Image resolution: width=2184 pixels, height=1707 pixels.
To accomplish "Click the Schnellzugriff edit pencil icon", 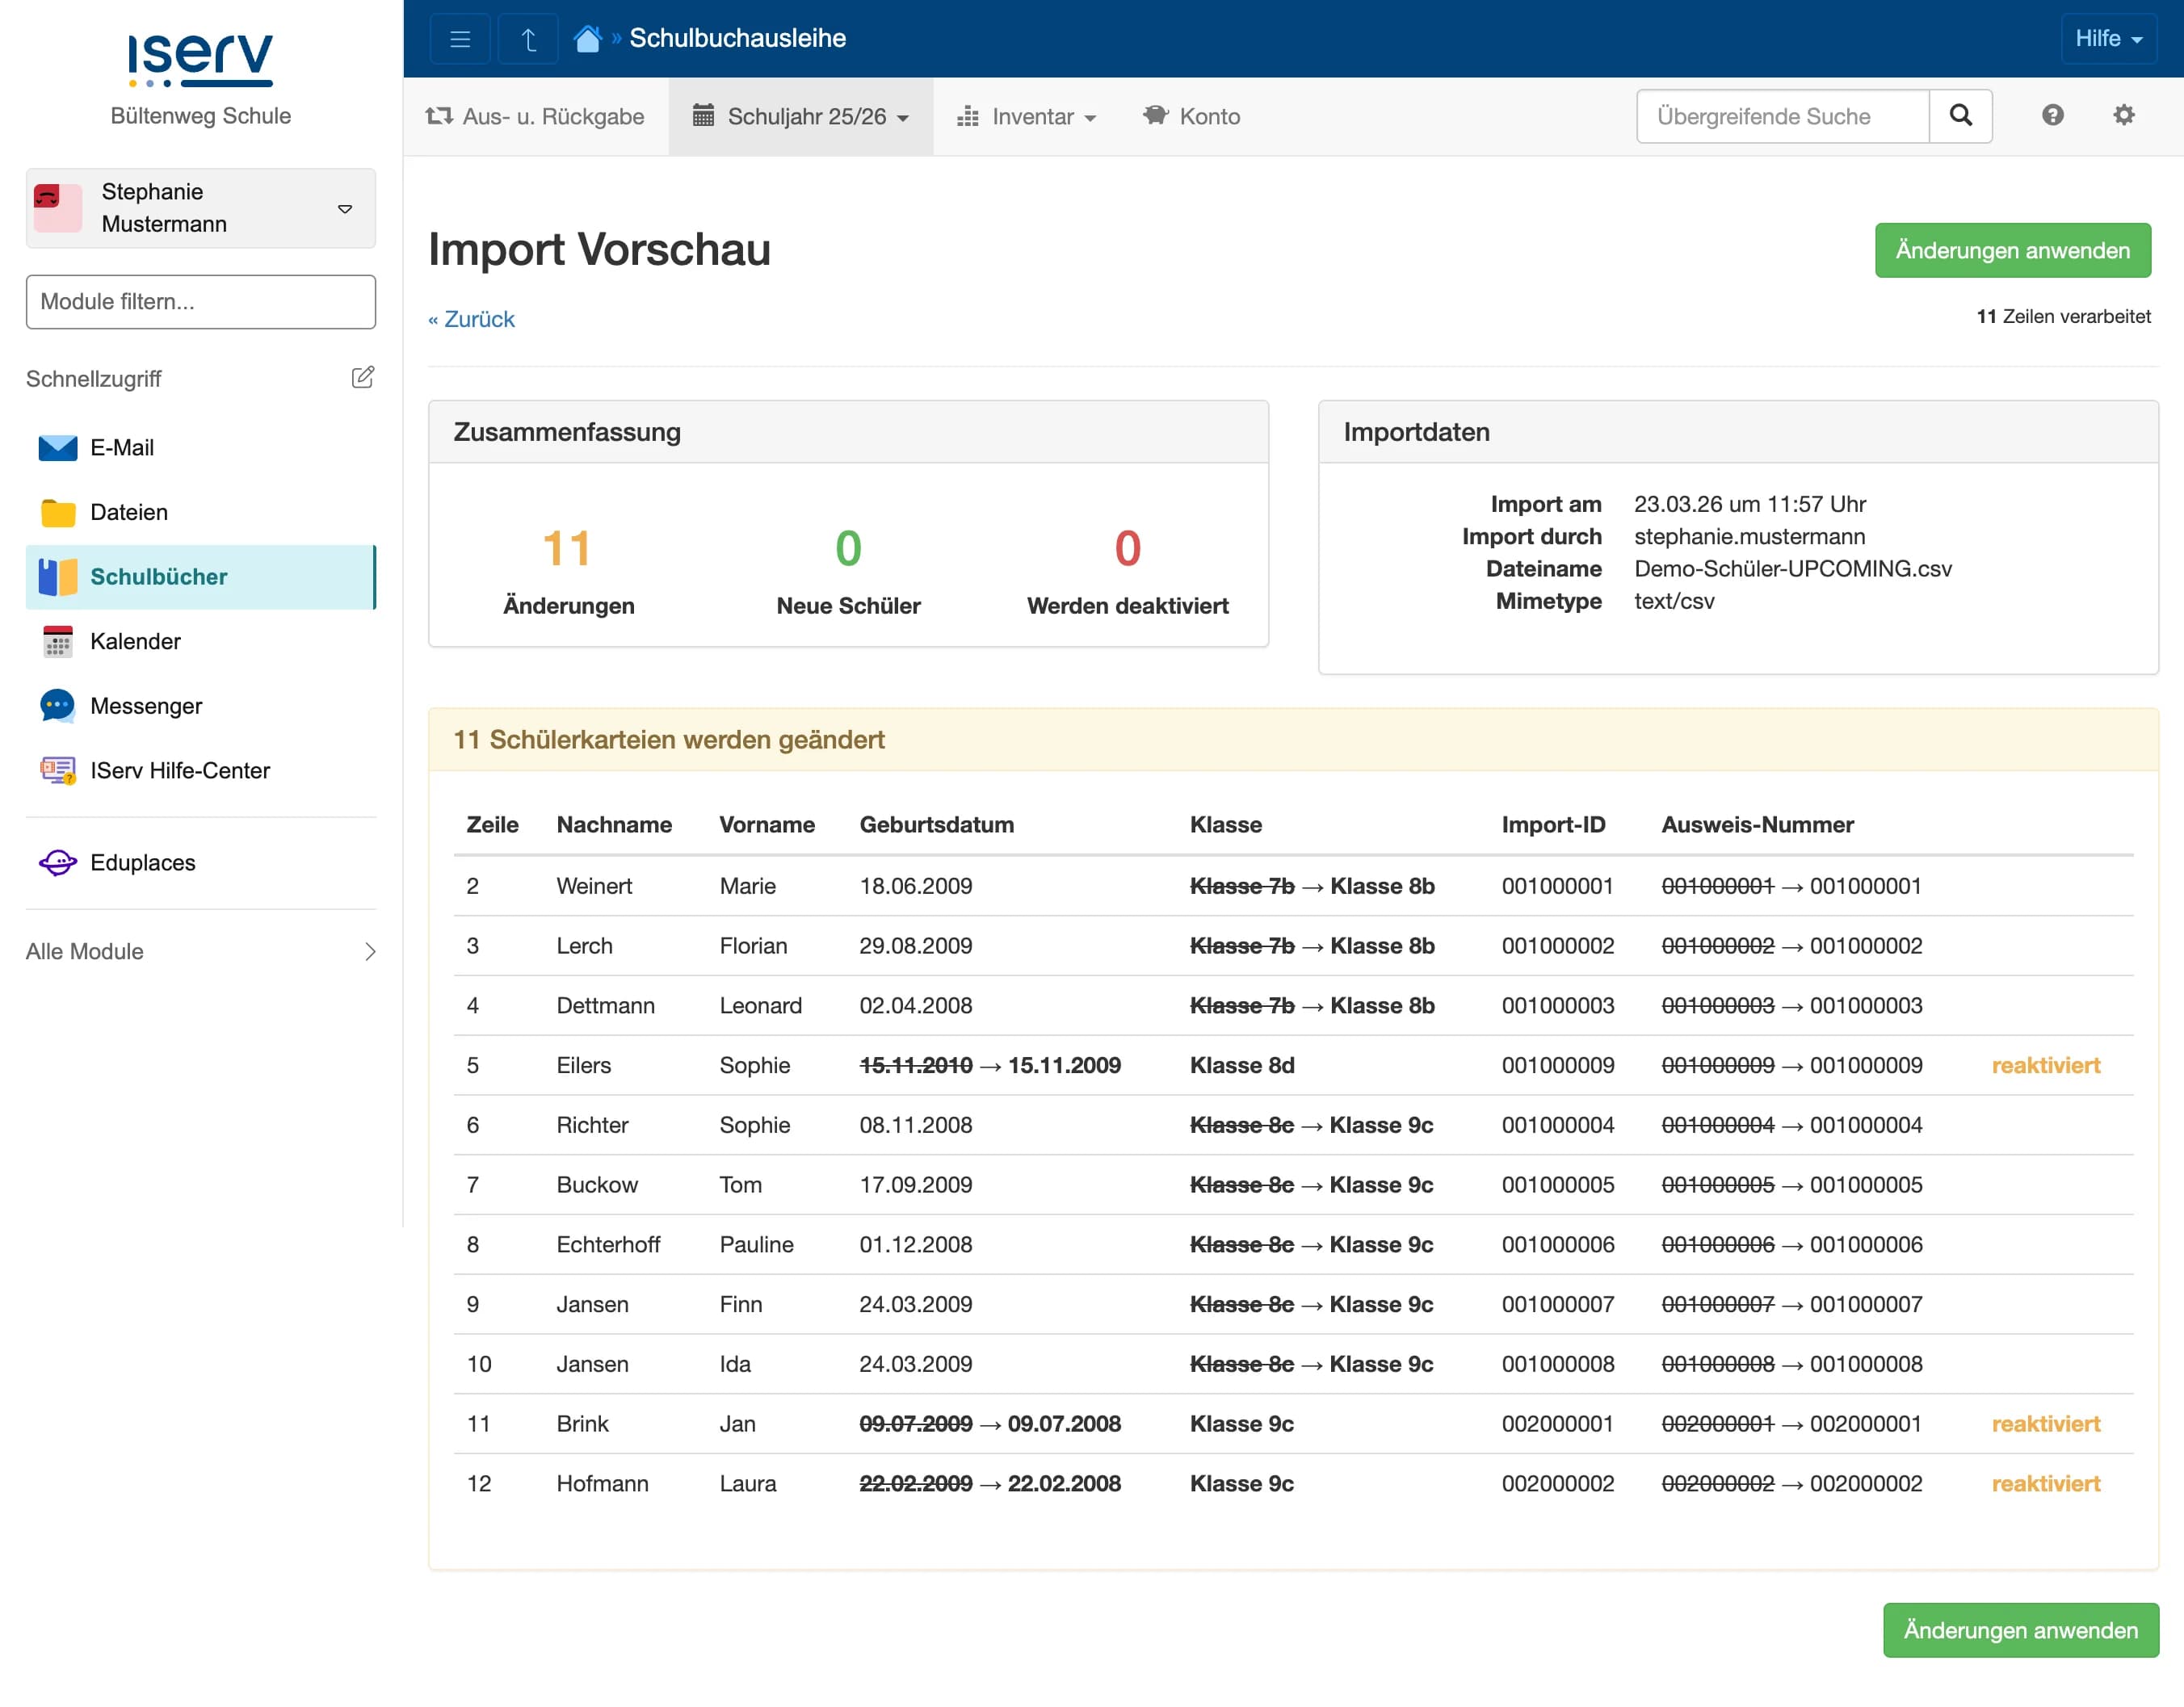I will click(x=362, y=378).
